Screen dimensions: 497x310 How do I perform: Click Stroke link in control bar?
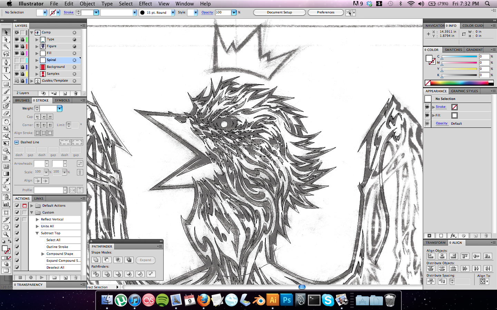tap(69, 12)
